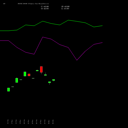Click the open value 'O: 42.05'
This screenshot has height=128, width=128.
(x=45, y=9)
